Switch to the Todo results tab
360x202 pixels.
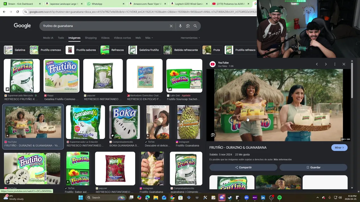[61, 38]
